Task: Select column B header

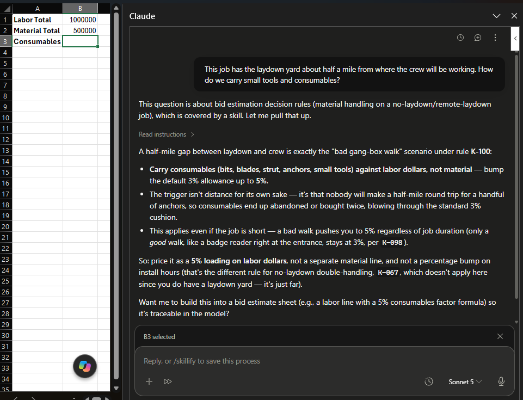Action: click(x=80, y=9)
